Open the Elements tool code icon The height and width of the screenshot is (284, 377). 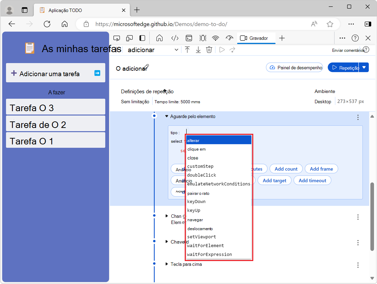(175, 38)
